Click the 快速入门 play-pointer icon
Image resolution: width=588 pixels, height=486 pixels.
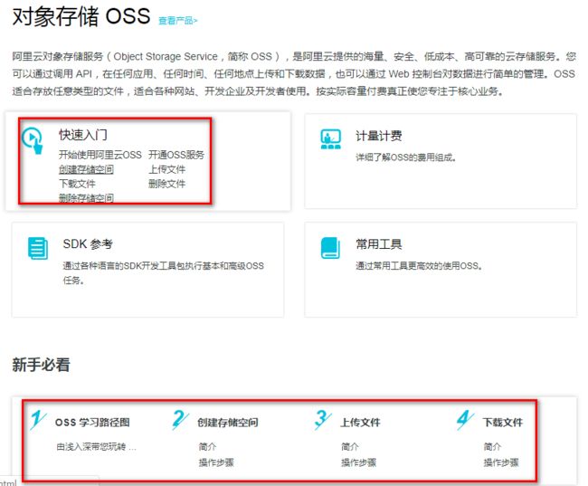tap(33, 140)
